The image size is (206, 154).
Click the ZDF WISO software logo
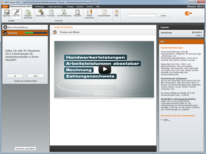(194, 15)
